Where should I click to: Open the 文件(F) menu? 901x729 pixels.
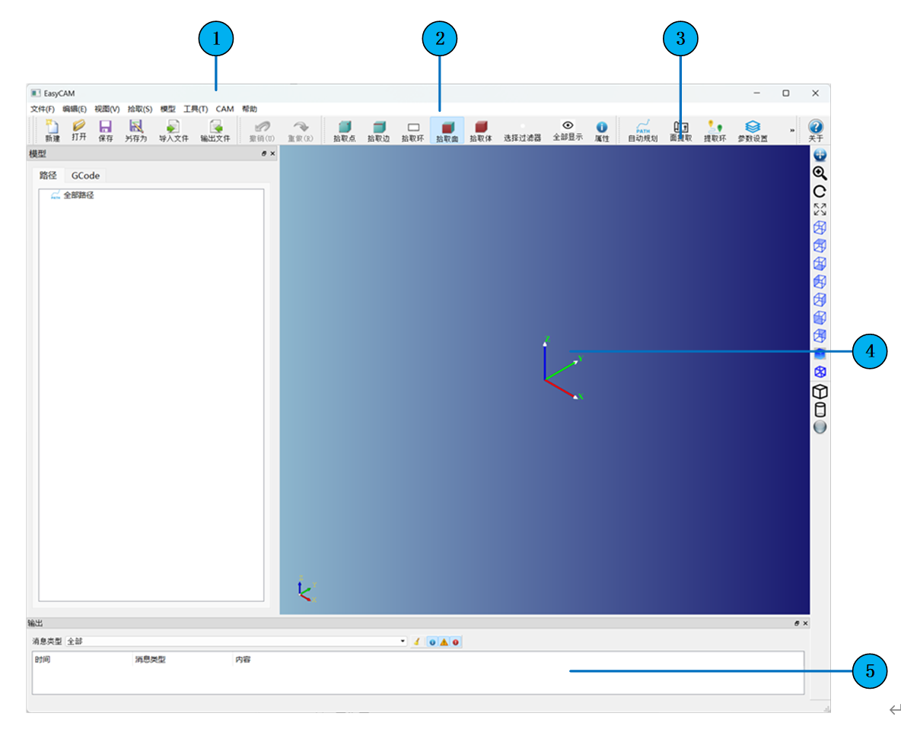tap(42, 109)
